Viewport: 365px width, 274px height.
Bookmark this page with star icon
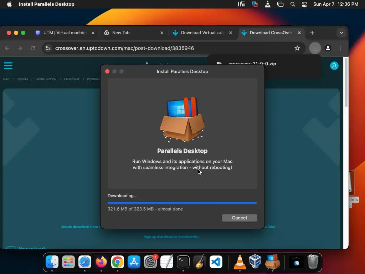pyautogui.click(x=297, y=48)
